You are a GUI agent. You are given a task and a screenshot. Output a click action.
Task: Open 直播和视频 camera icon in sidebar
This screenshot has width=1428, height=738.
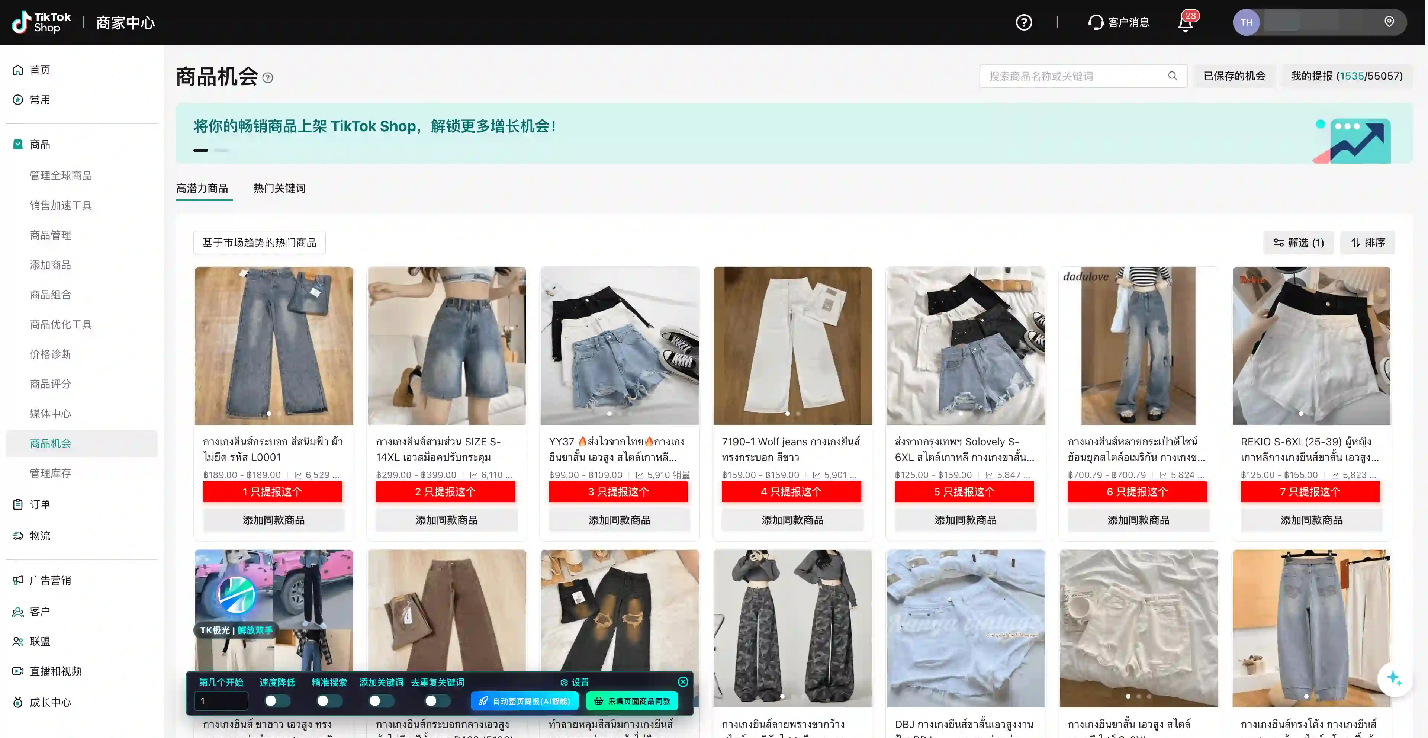click(18, 671)
